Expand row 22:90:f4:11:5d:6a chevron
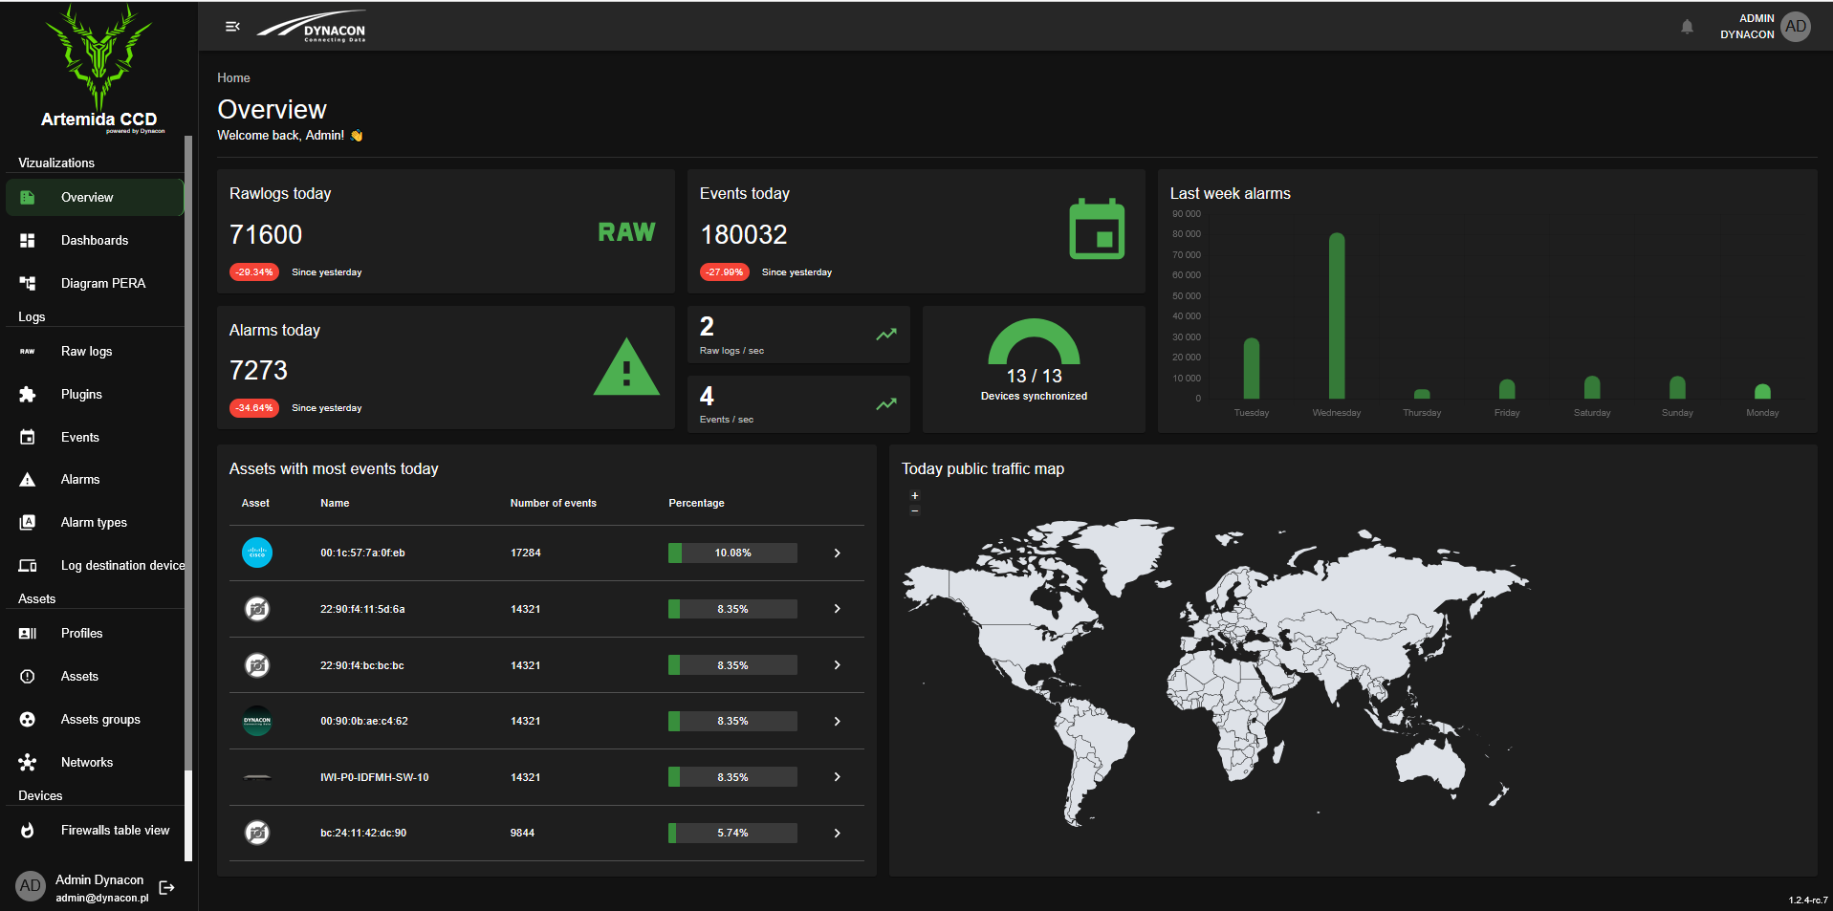 (x=837, y=609)
